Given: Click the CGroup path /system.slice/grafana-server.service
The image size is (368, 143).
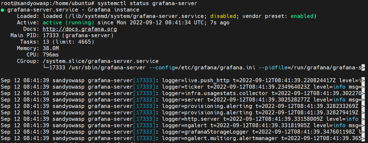Looking at the screenshot, I should (101, 61).
